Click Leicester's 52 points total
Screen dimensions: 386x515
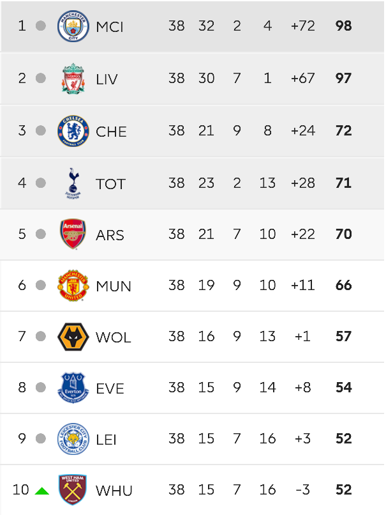pyautogui.click(x=344, y=439)
